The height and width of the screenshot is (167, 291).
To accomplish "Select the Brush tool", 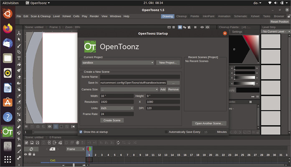I will [19, 46].
